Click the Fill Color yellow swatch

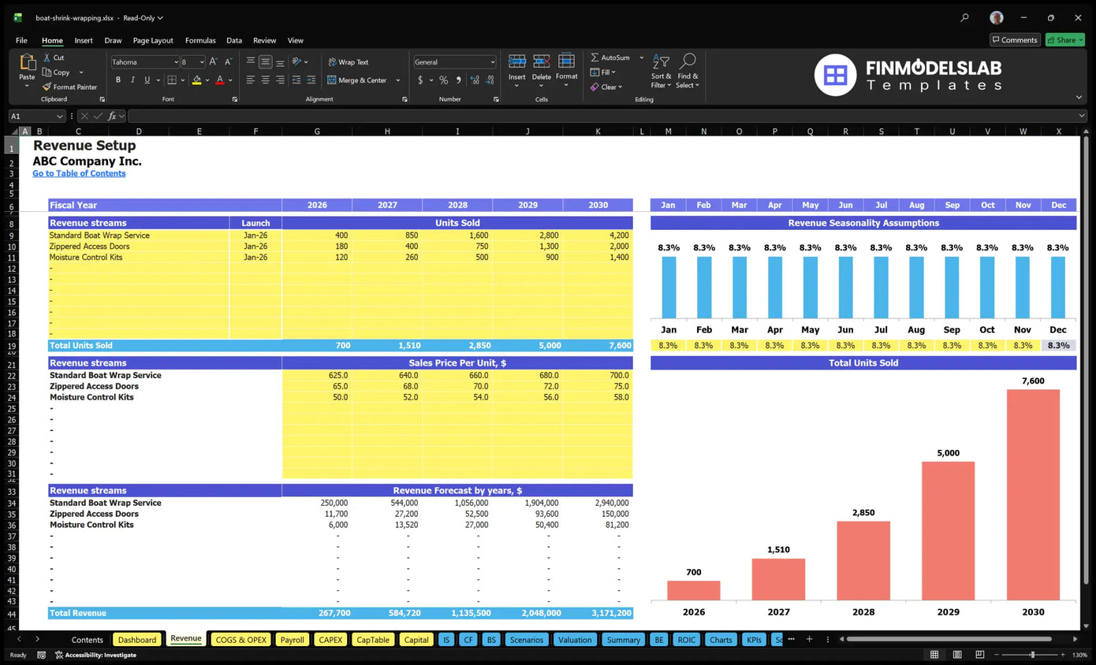click(196, 80)
